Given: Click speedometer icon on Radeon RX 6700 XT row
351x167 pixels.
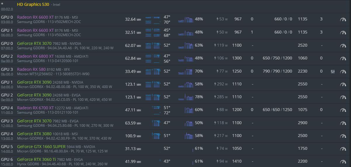Looking at the screenshot, I should 343,110.
